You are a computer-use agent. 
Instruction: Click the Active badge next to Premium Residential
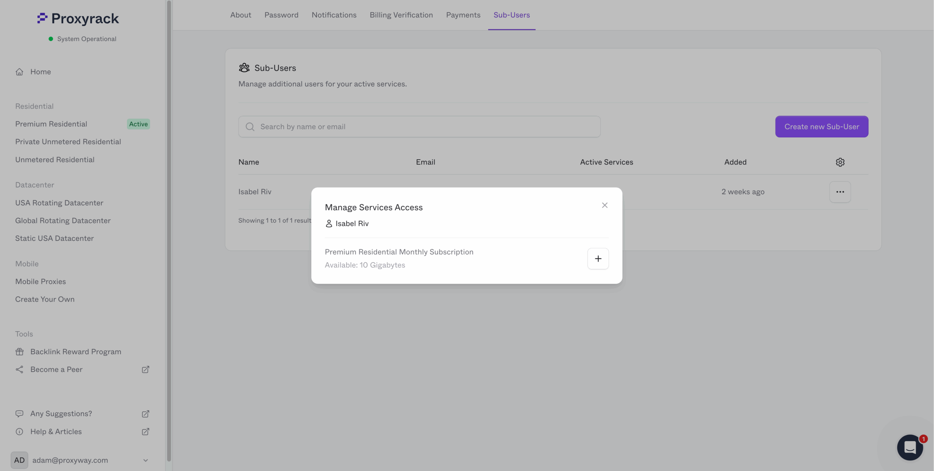coord(138,124)
